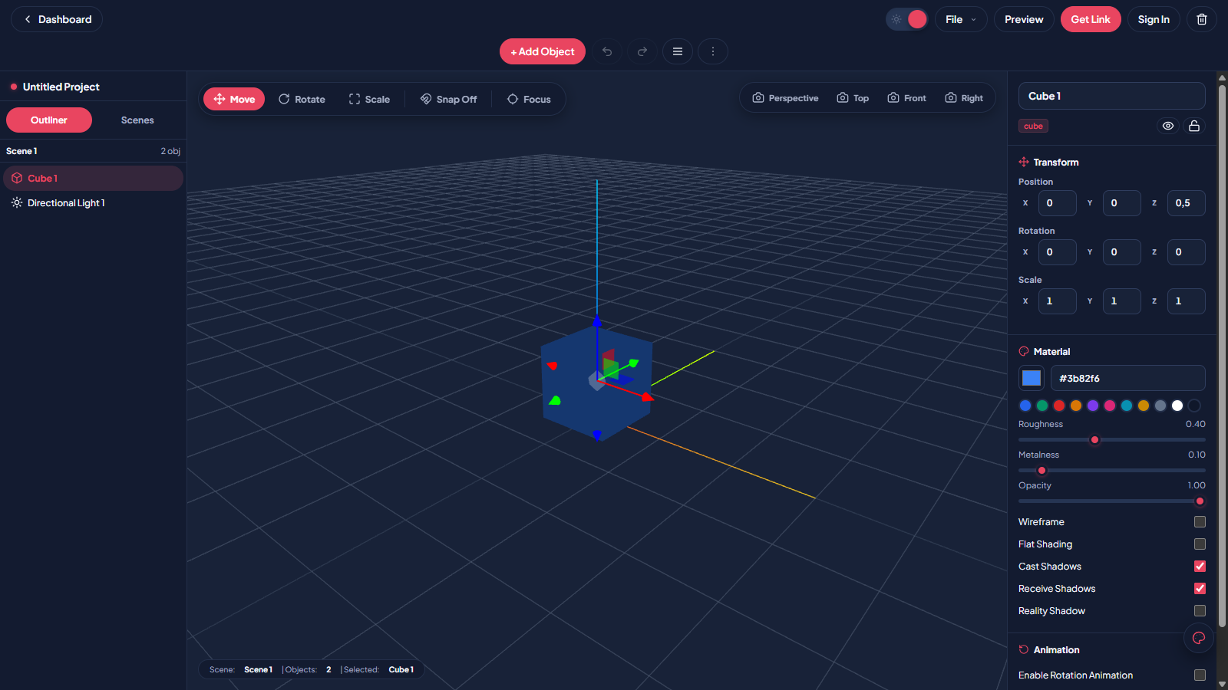Switch to Perspective camera view
This screenshot has width=1228, height=690.
(x=785, y=98)
